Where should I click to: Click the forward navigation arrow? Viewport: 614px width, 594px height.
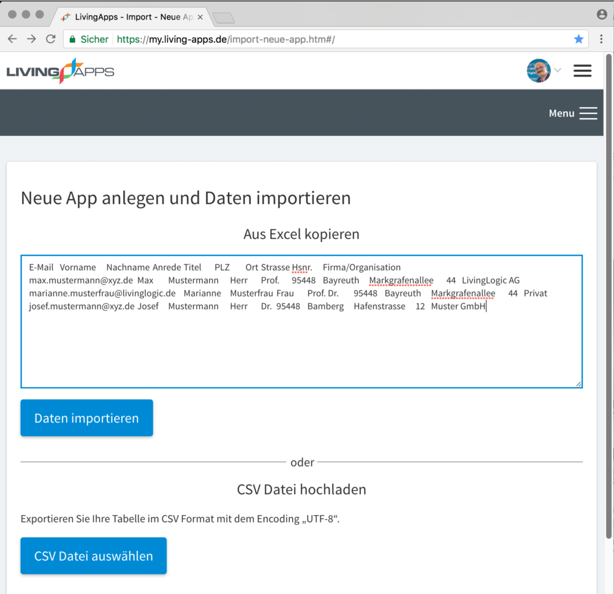pyautogui.click(x=31, y=39)
